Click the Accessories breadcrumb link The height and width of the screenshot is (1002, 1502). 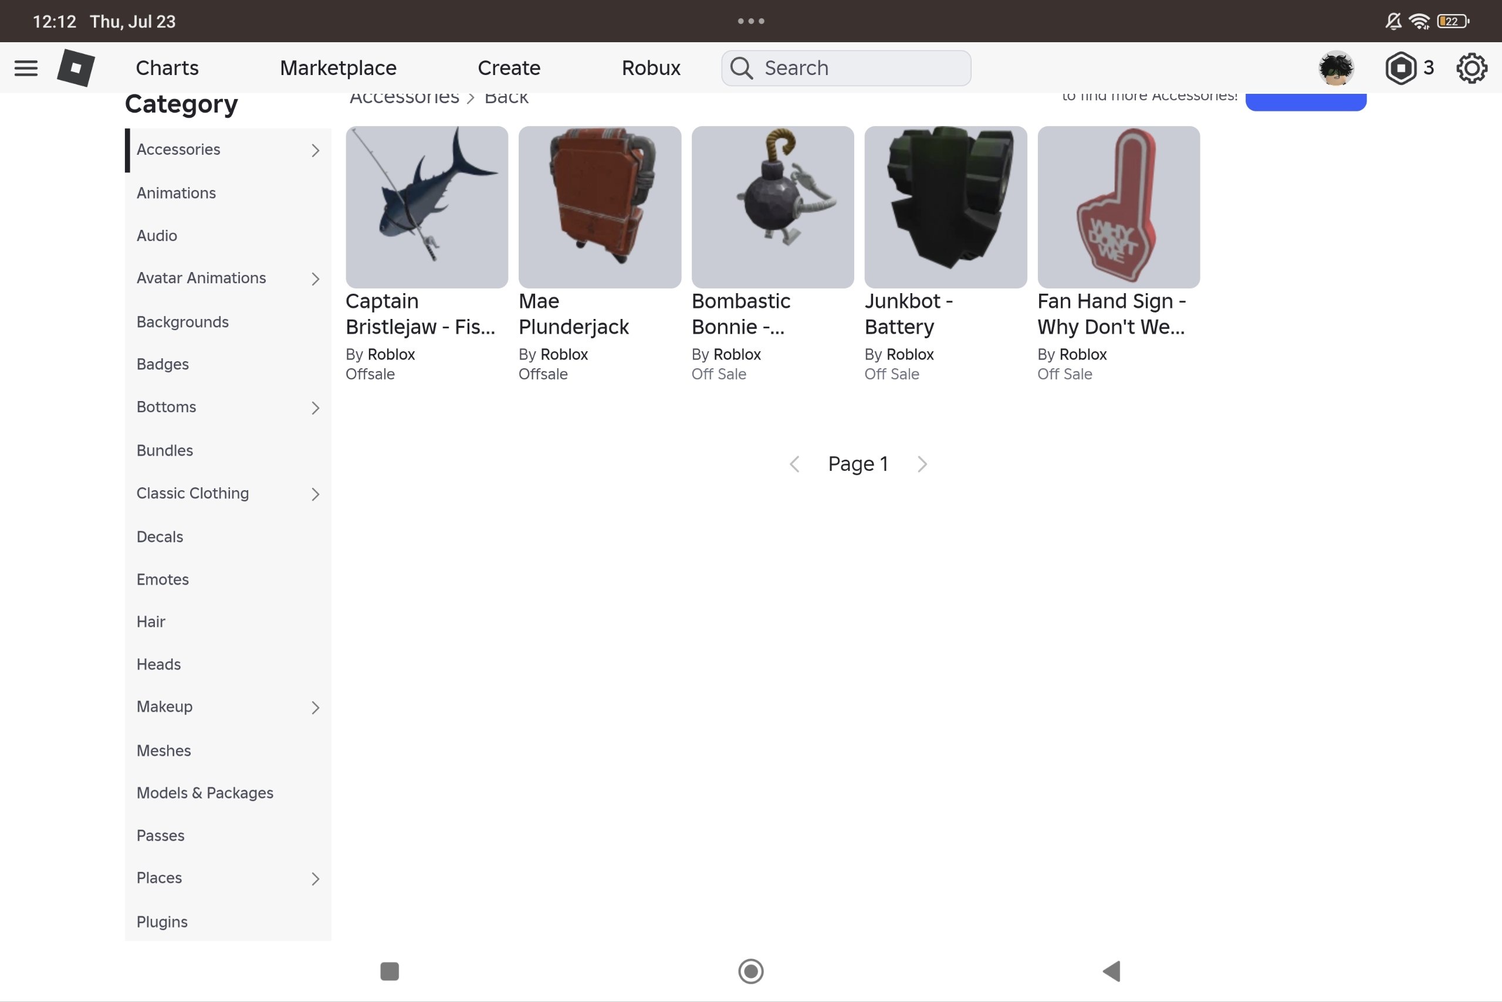click(404, 98)
